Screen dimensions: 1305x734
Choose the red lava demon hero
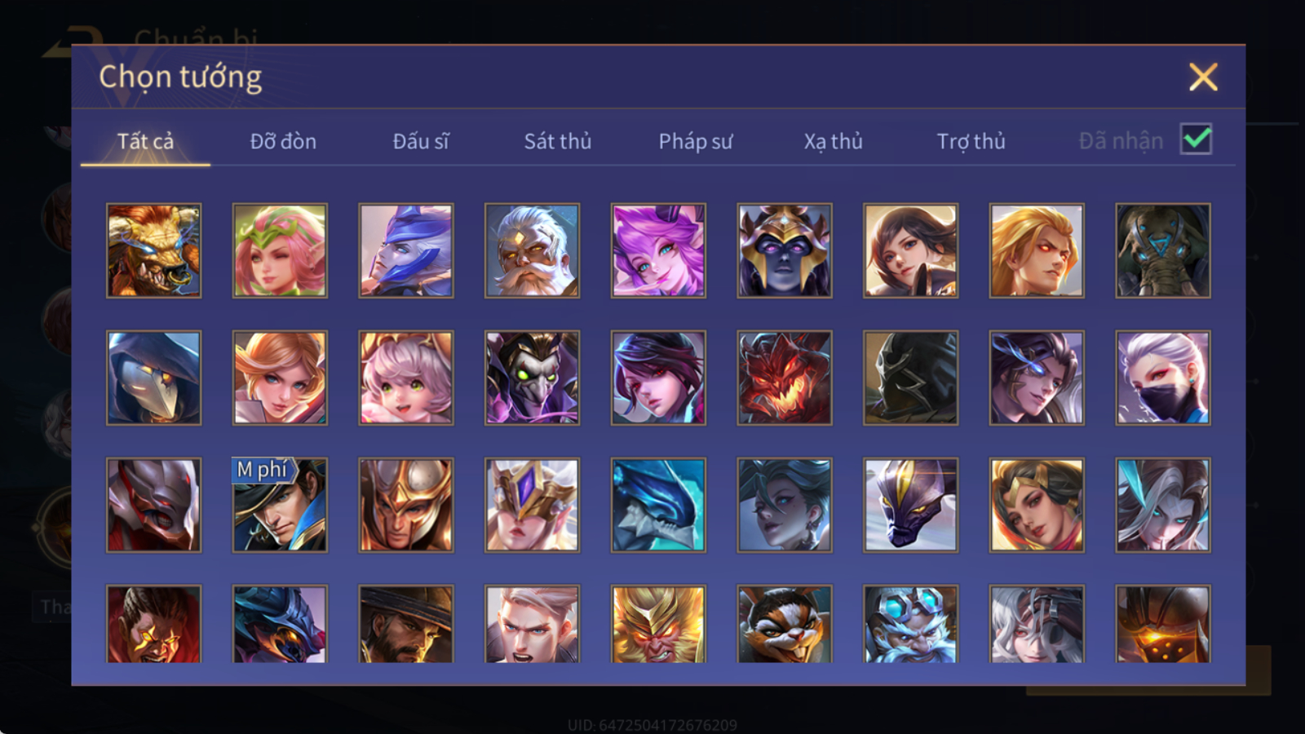coord(785,378)
